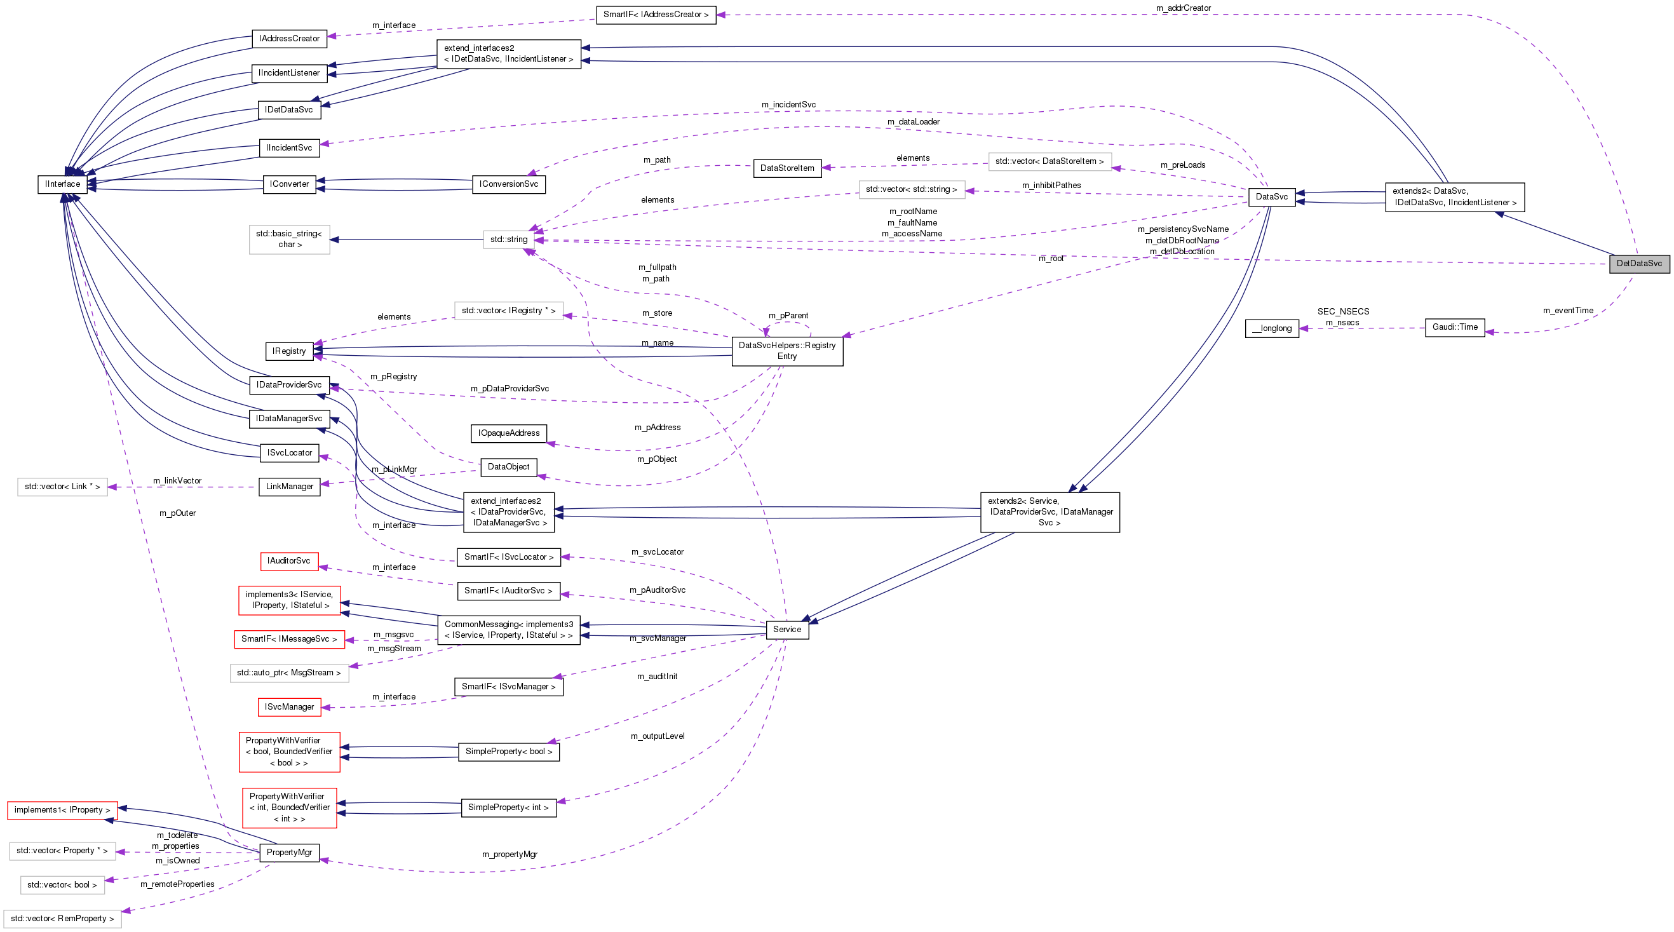Select the SimpleProperty< bool > node
The width and height of the screenshot is (1674, 932).
pos(509,752)
